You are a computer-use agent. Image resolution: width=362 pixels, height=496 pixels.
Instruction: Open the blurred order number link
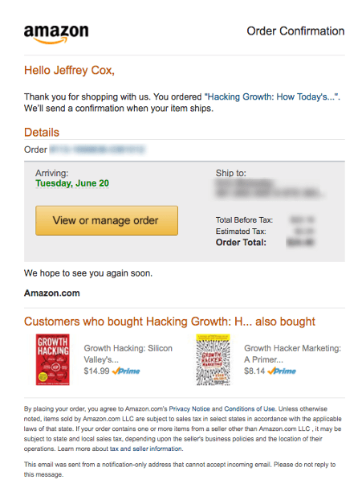tap(97, 150)
